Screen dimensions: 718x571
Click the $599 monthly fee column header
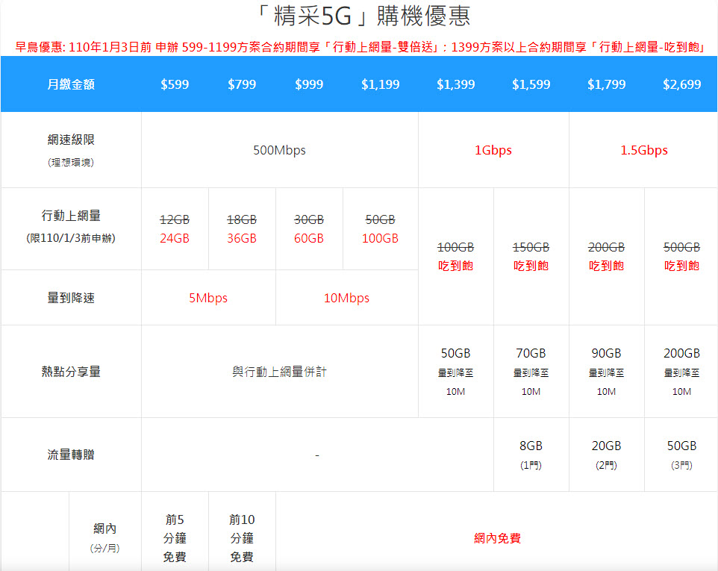[x=175, y=84]
